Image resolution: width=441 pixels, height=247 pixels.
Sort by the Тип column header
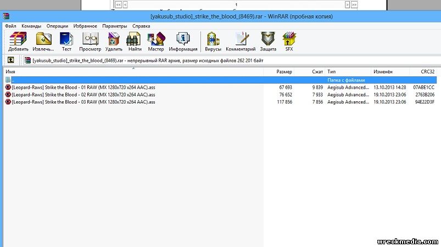point(348,72)
